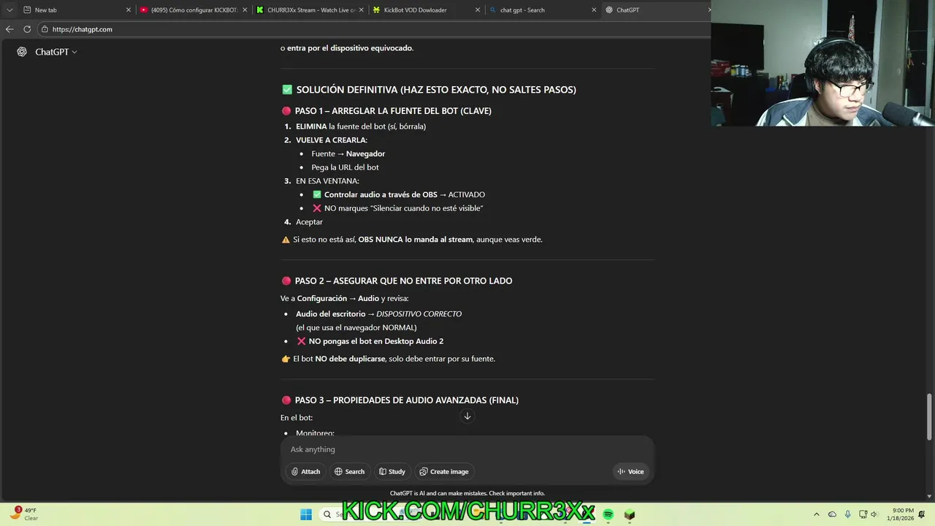This screenshot has width=935, height=526.
Task: Start Voice mode with the Voice button
Action: pyautogui.click(x=630, y=471)
